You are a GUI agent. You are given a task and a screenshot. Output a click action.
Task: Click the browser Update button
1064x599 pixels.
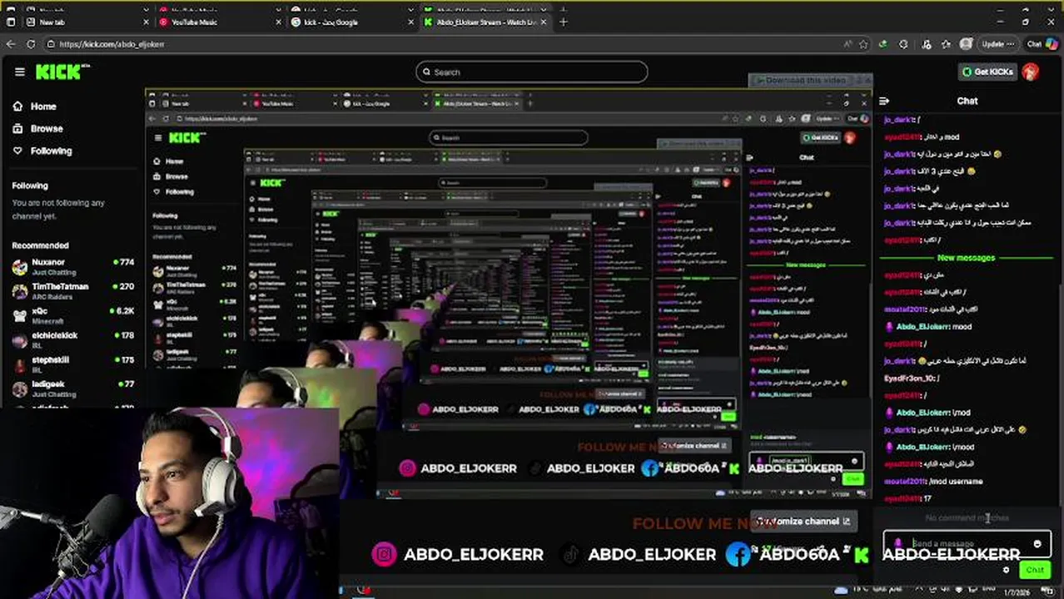click(997, 44)
